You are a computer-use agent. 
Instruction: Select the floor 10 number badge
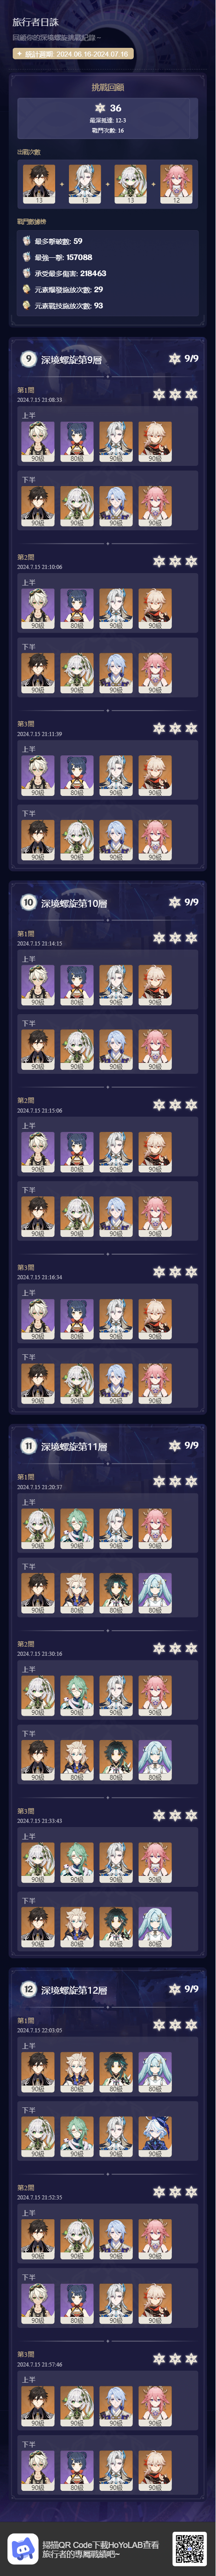tap(28, 902)
